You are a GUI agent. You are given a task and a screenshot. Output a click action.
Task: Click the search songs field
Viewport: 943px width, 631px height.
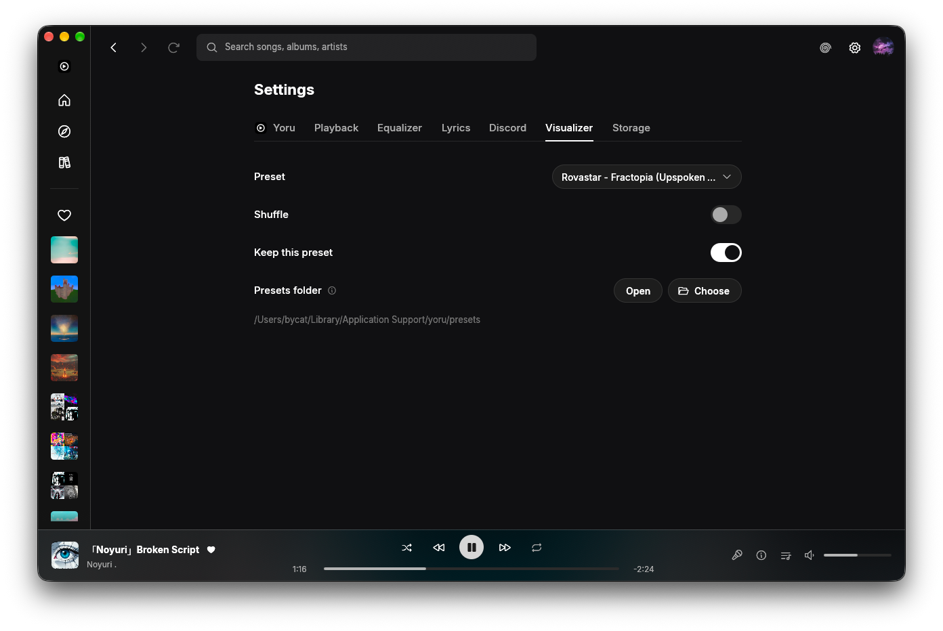tap(366, 47)
